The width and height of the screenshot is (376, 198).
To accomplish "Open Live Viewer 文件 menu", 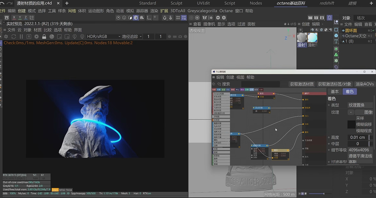I will [11, 30].
